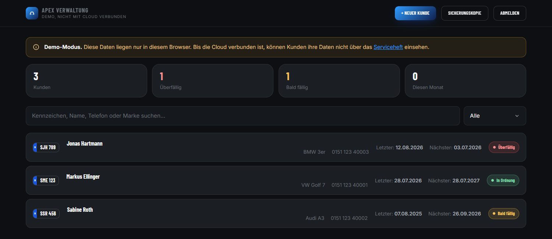Select the Bald fällig stat card
Image resolution: width=552 pixels, height=239 pixels.
tap(339, 81)
